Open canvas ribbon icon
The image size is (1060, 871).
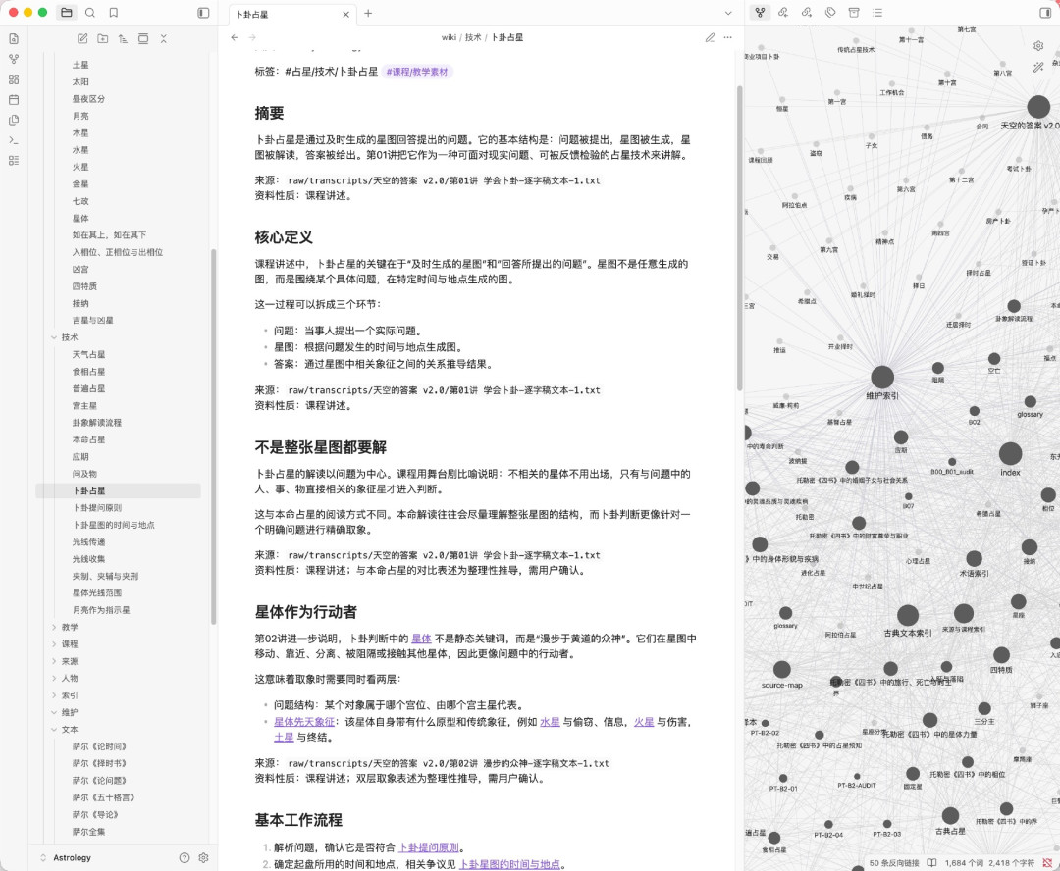coord(14,79)
